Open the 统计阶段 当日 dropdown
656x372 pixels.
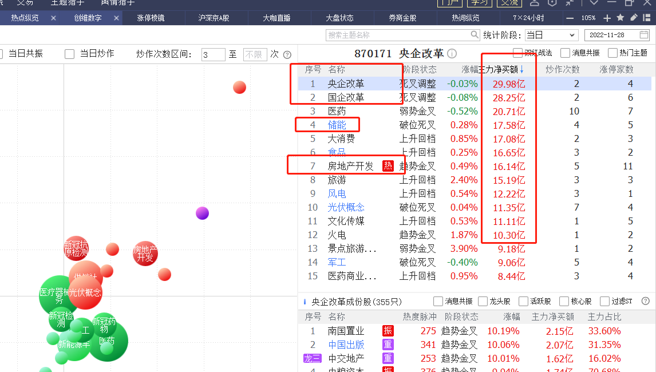[551, 35]
